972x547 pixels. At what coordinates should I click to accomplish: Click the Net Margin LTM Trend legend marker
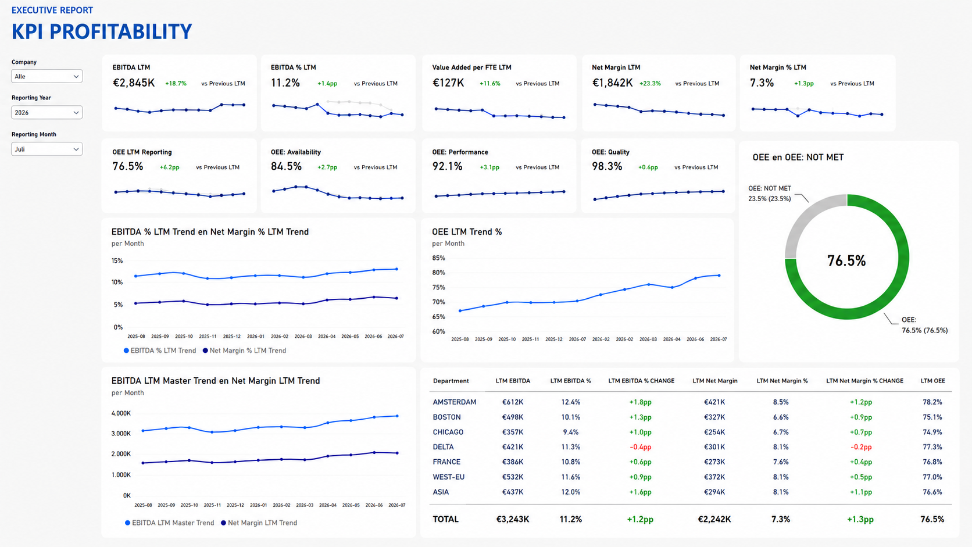[223, 523]
